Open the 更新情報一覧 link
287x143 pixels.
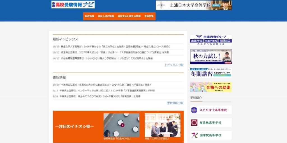[175, 103]
